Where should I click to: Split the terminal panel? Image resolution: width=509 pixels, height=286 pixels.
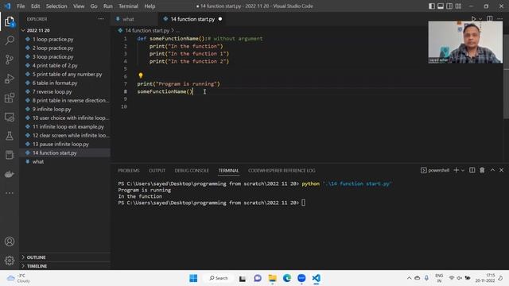coord(472,170)
